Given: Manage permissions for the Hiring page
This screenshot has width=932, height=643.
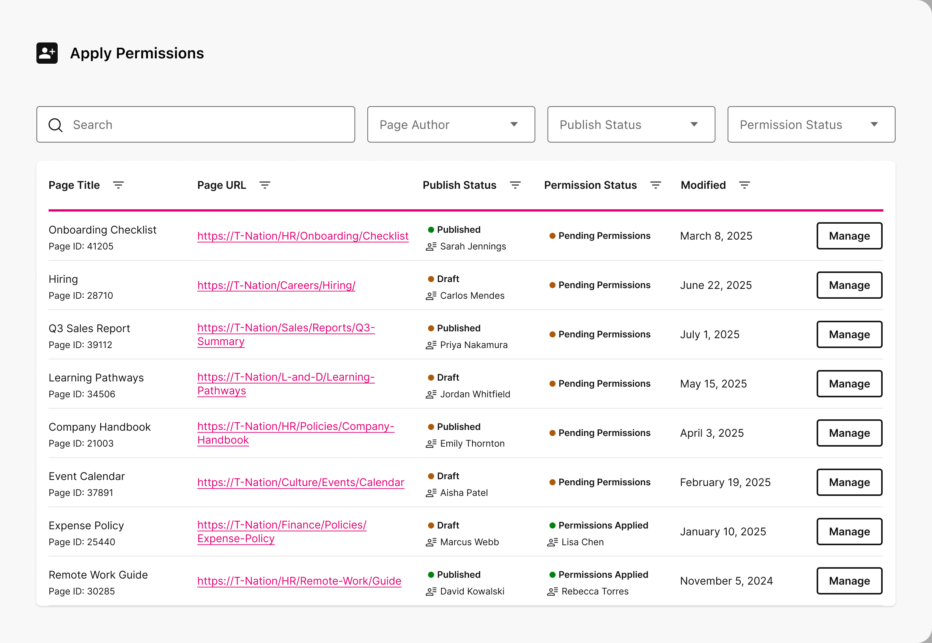Looking at the screenshot, I should pos(849,285).
